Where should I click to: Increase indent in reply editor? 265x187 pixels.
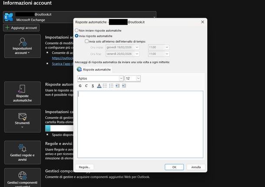124,86
